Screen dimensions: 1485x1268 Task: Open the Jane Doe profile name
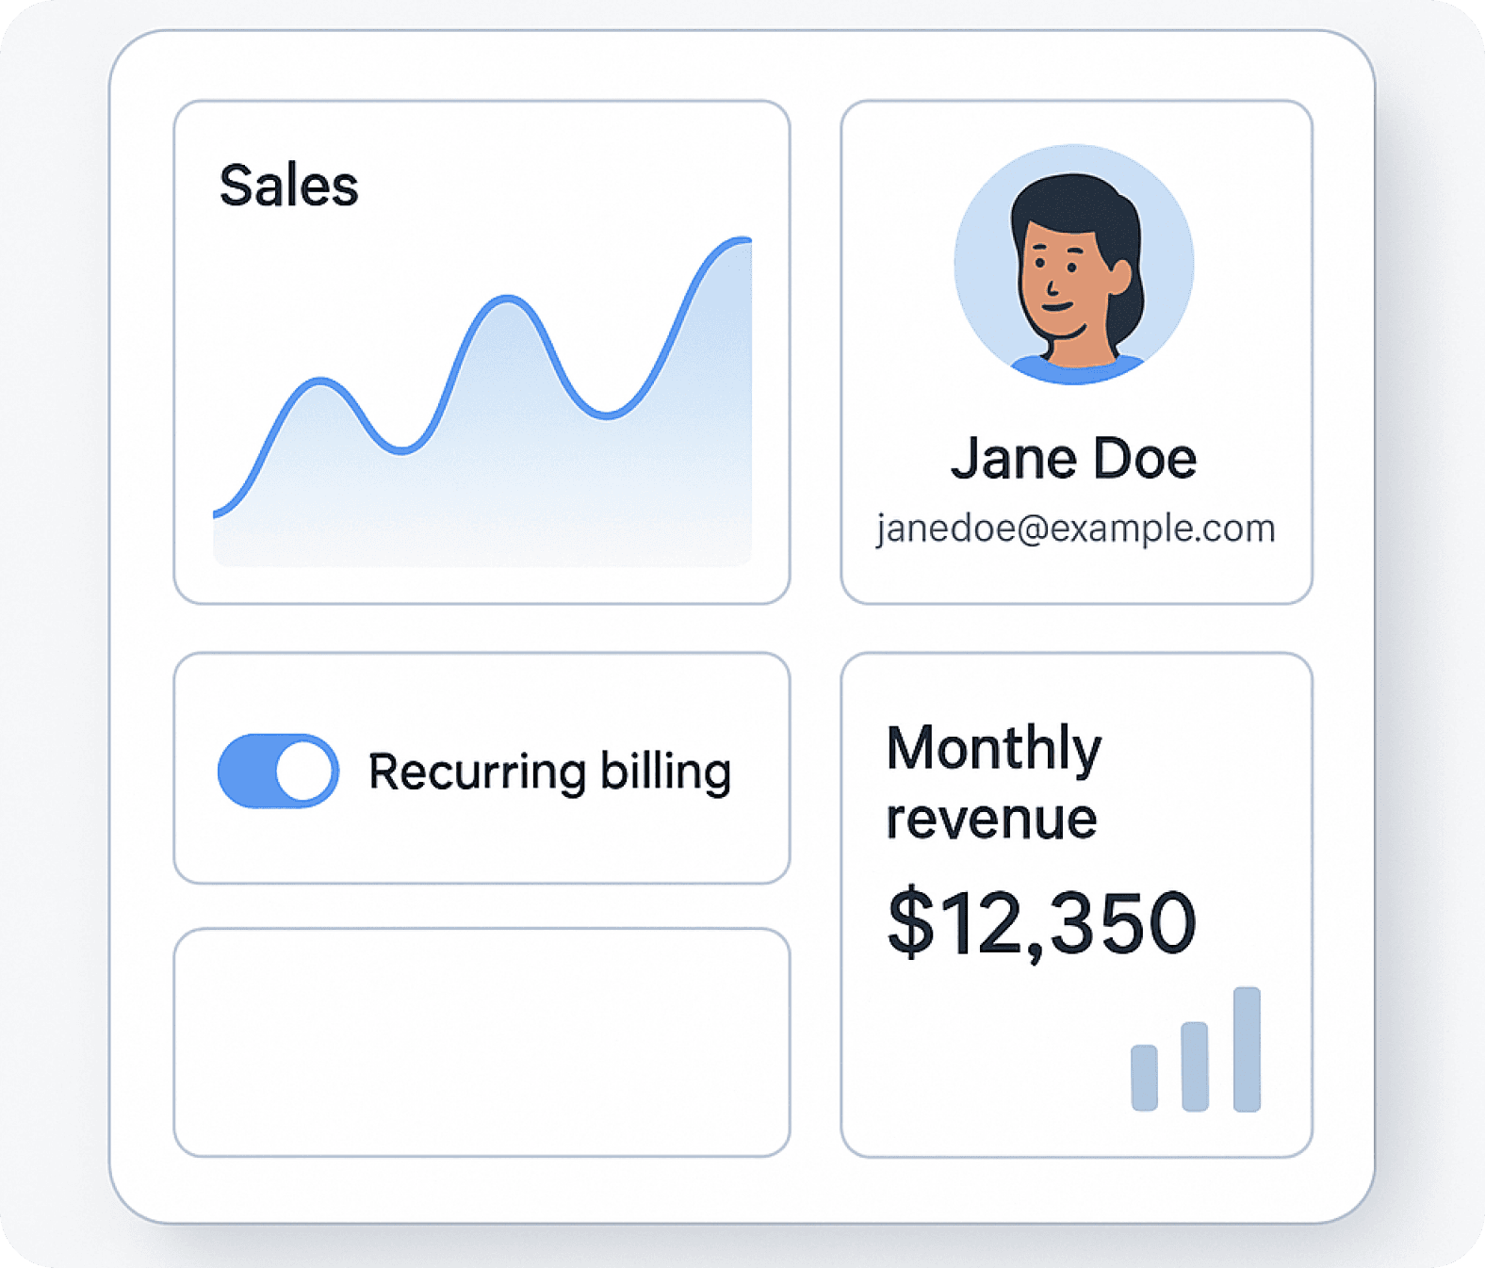click(x=1073, y=459)
